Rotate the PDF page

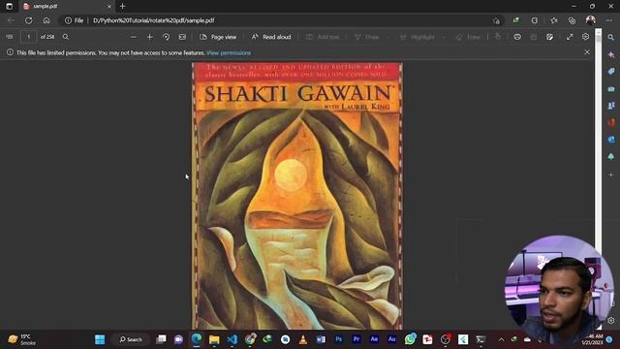166,37
